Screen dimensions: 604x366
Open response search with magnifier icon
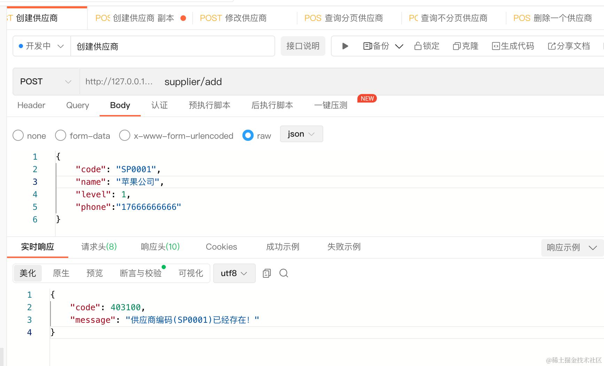point(284,273)
